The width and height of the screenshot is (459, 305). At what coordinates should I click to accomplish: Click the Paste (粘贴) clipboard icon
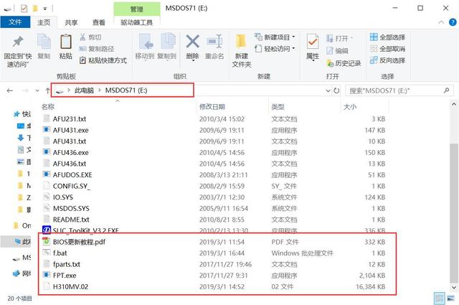(x=65, y=42)
